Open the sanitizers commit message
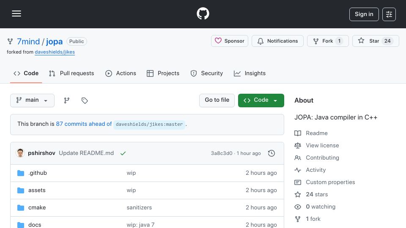This screenshot has width=406, height=228. [139, 208]
